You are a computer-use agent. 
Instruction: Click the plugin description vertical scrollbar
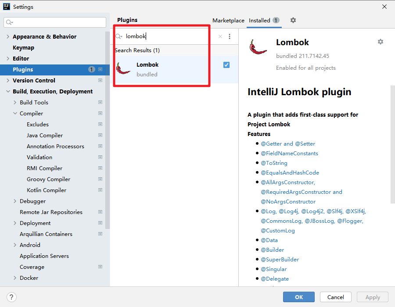[393, 144]
